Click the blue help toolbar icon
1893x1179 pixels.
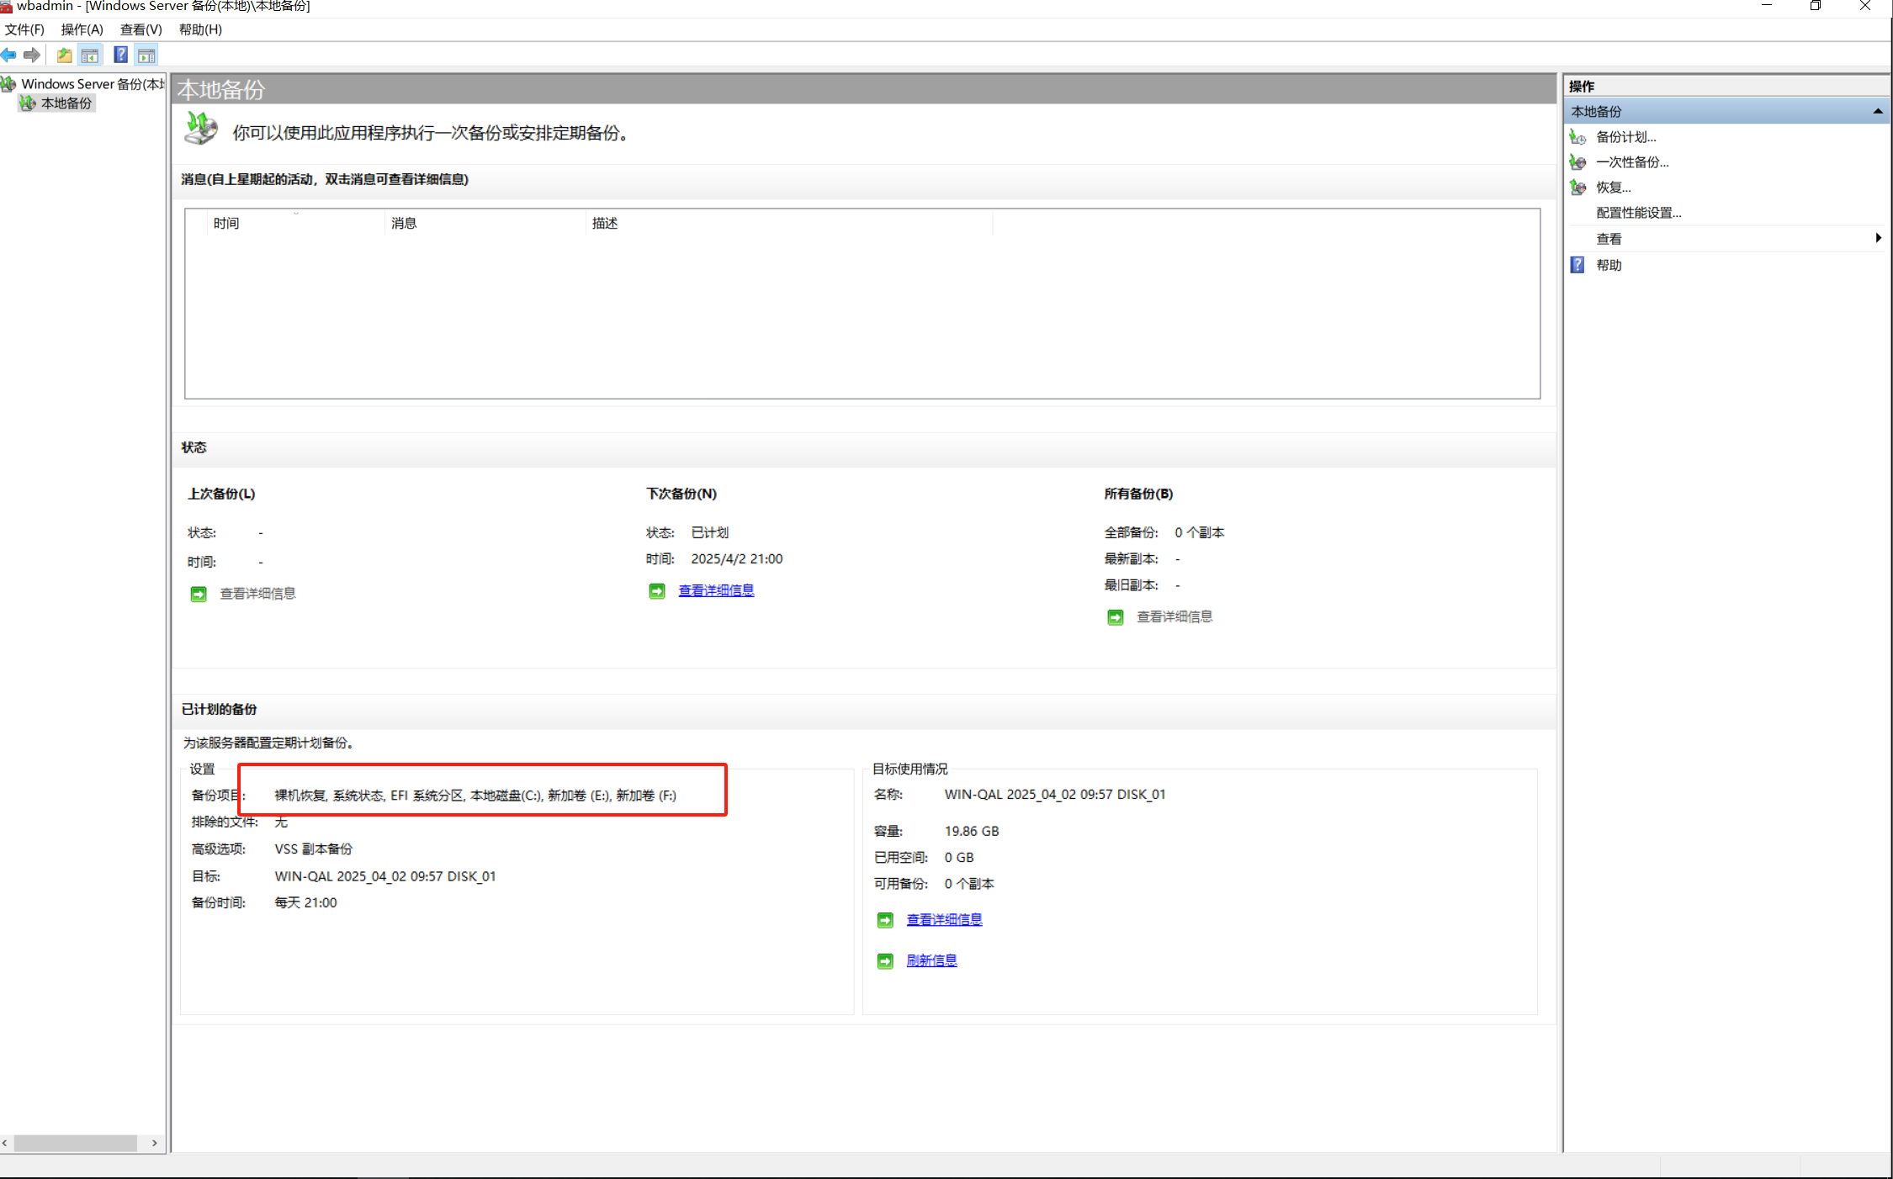click(120, 56)
